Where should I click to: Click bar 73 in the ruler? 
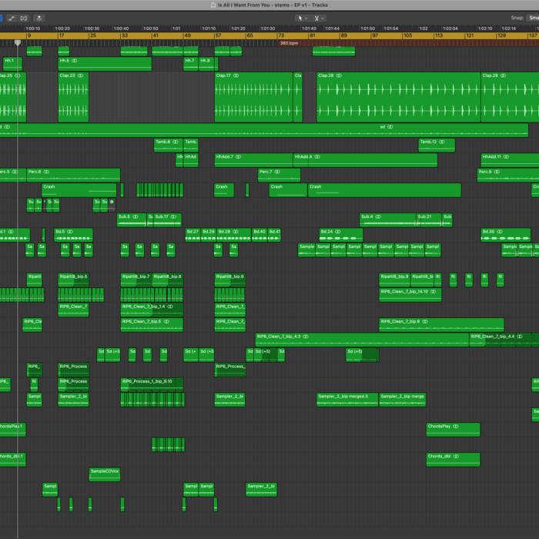pyautogui.click(x=281, y=35)
